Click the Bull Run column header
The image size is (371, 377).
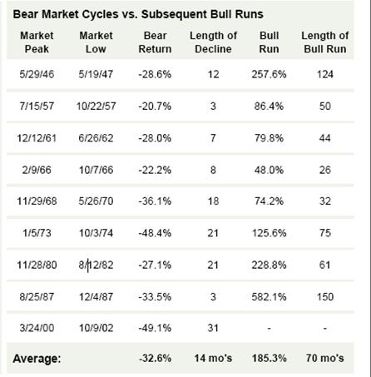[269, 42]
